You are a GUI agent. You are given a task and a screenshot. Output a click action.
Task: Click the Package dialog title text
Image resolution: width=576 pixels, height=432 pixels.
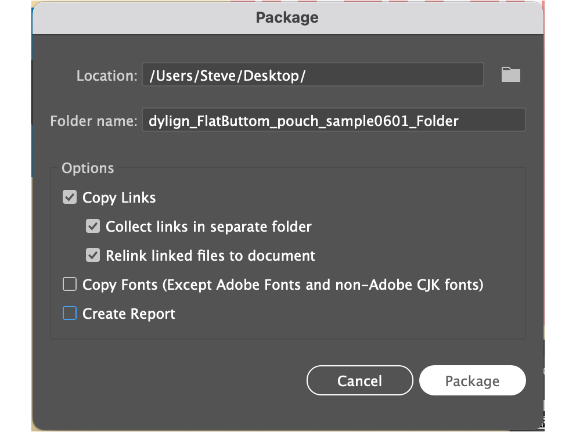tap(287, 17)
